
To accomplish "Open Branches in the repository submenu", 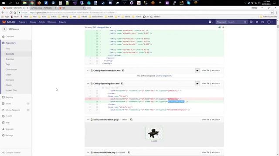I will pos(10,59).
